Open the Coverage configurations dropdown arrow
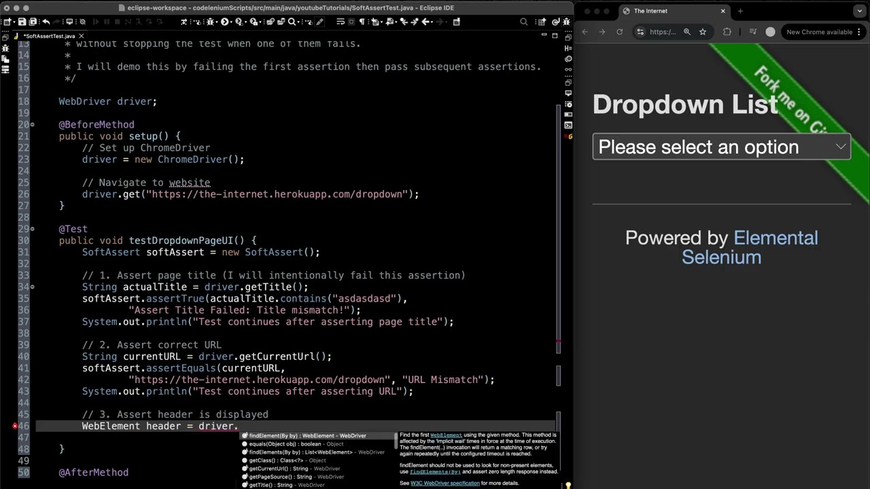Viewport: 870px width, 489px height. (246, 22)
